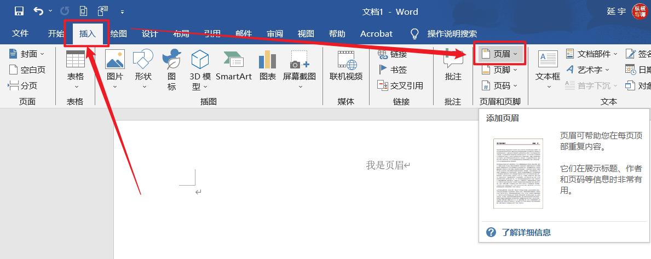Click the 屏幕截图 screenshot icon
The width and height of the screenshot is (651, 259).
click(299, 59)
